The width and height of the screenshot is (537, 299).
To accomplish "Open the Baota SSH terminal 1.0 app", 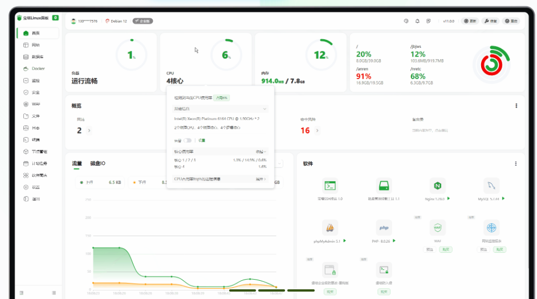I will (x=330, y=186).
